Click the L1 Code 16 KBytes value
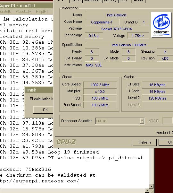 point(157,92)
